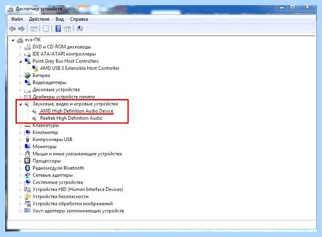The image size is (322, 237).
Task: Click the Back arrow toolbar icon
Action: [13, 29]
